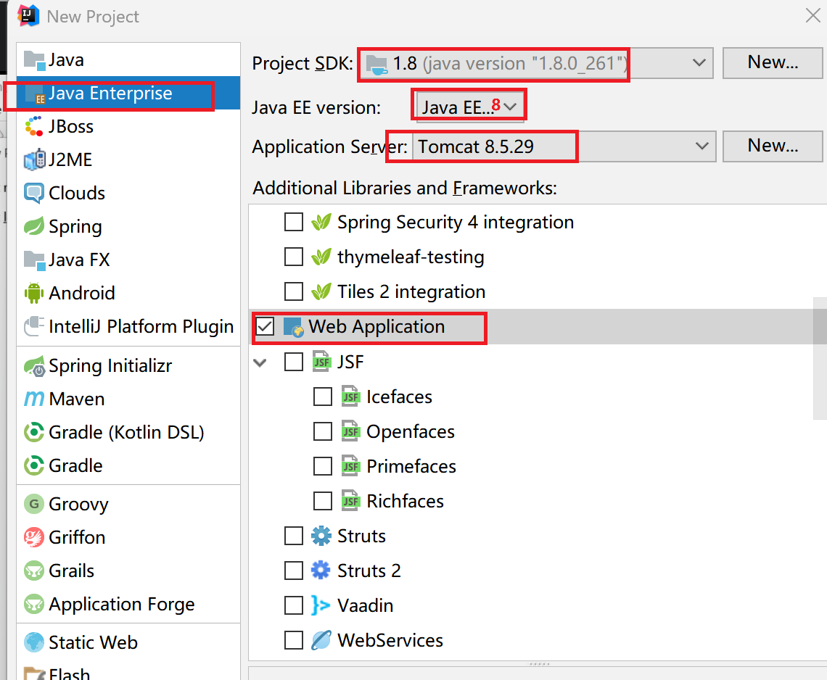Select the Maven project type

point(128,399)
